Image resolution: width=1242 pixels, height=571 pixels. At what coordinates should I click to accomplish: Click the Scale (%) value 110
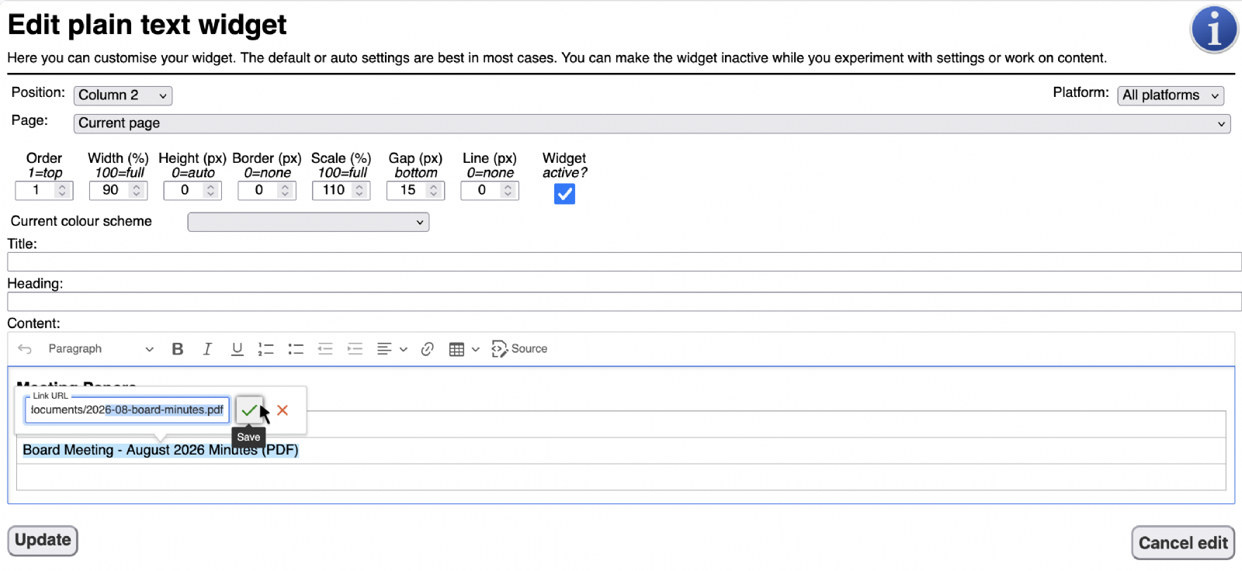click(x=334, y=190)
